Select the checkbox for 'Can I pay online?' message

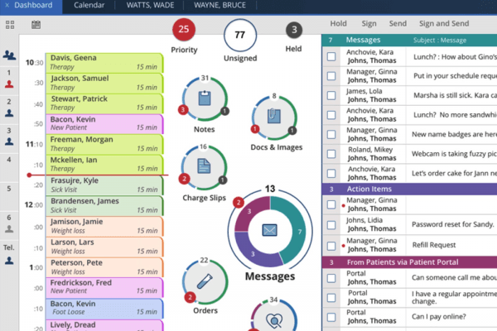coord(331,316)
